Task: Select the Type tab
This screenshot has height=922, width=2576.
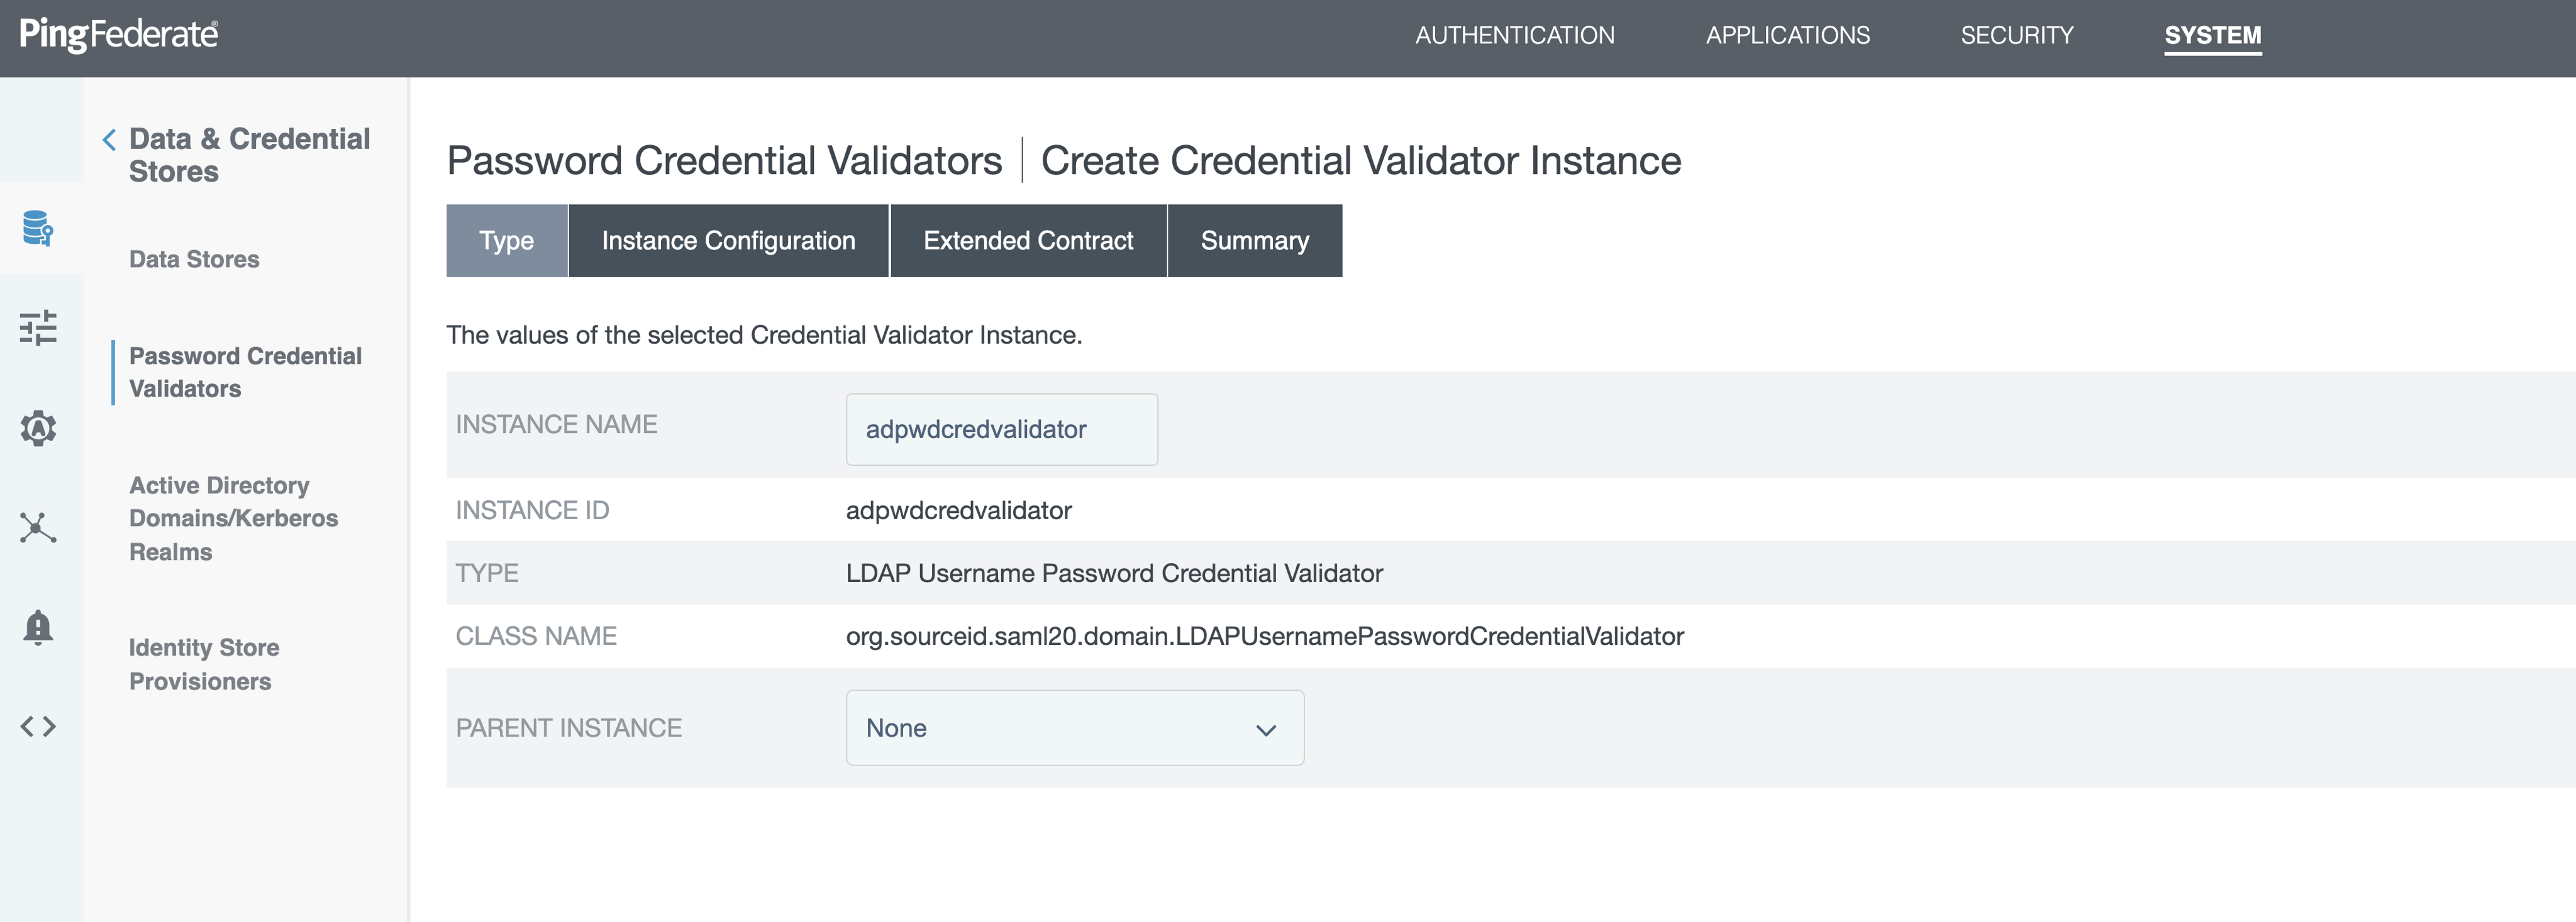Action: (x=506, y=241)
